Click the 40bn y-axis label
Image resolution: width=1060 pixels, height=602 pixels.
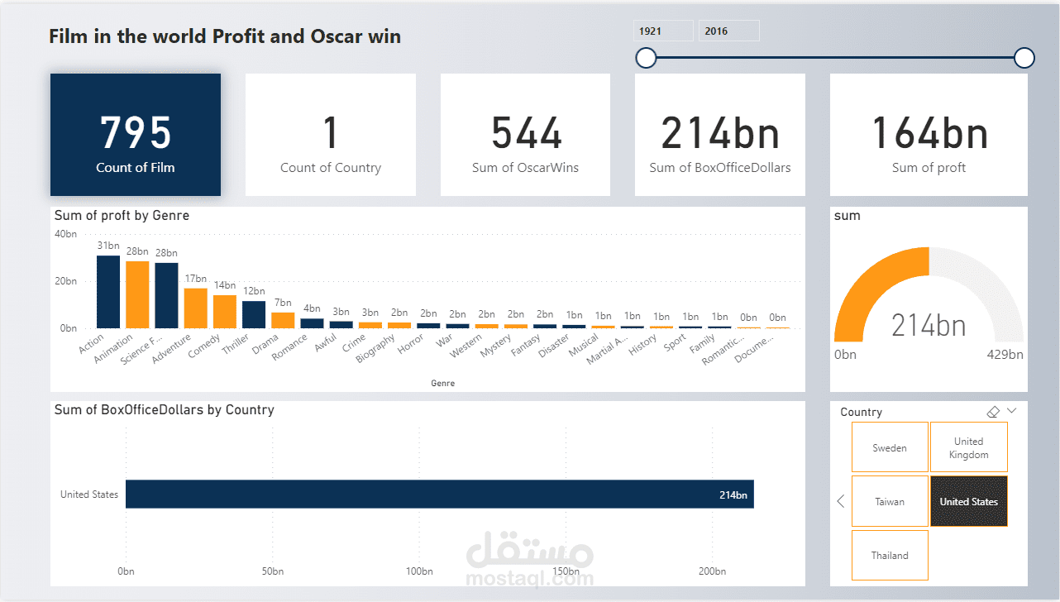tap(65, 234)
